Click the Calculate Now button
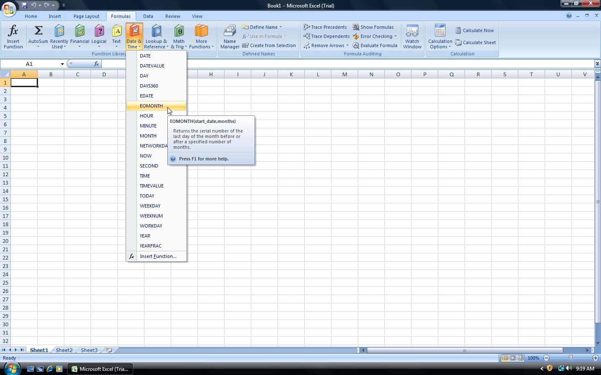The height and width of the screenshot is (375, 601). [x=475, y=30]
